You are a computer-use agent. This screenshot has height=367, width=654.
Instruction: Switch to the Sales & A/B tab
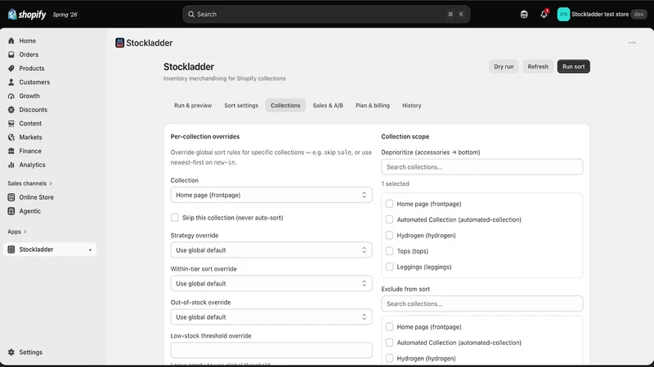click(328, 106)
